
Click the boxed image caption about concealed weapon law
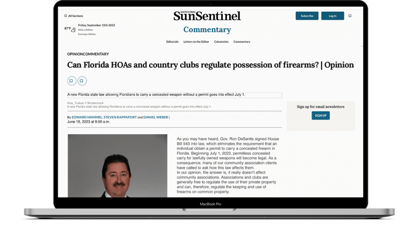(x=174, y=95)
